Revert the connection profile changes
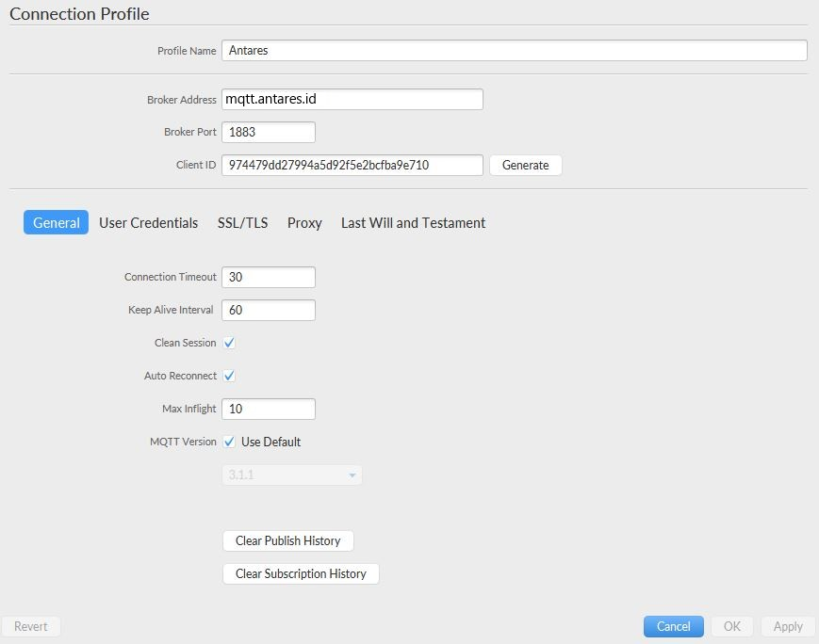The width and height of the screenshot is (819, 644). click(31, 626)
